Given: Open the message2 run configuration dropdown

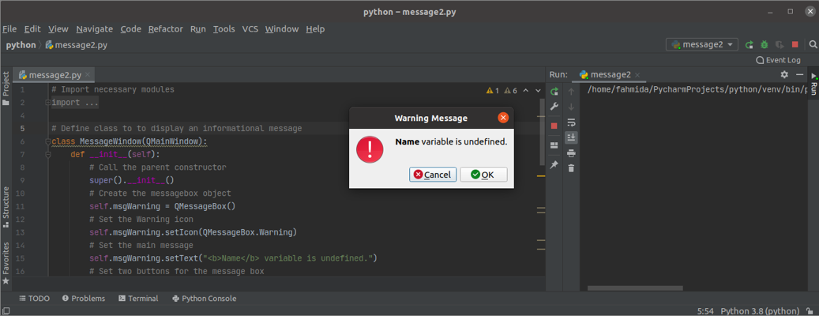Looking at the screenshot, I should pyautogui.click(x=702, y=45).
